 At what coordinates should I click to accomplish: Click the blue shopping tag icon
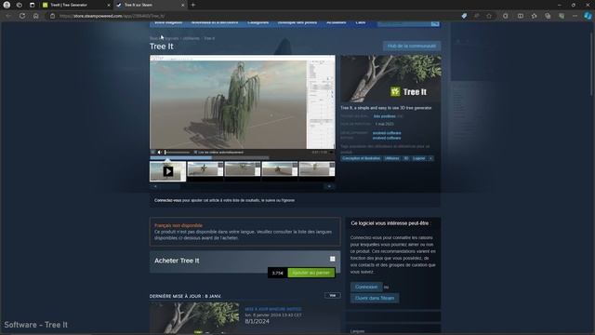pos(464,16)
